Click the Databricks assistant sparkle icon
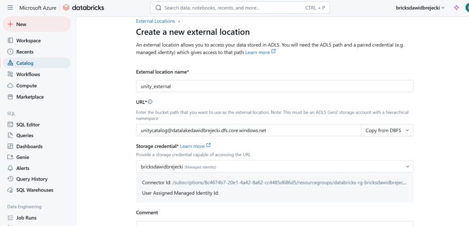 (456, 8)
